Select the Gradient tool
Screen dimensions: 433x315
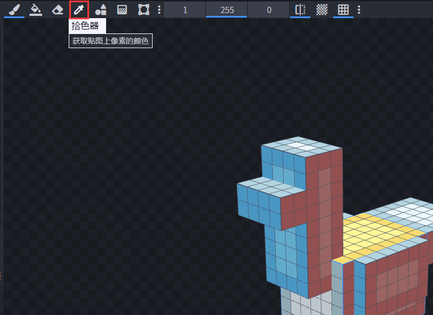(122, 10)
